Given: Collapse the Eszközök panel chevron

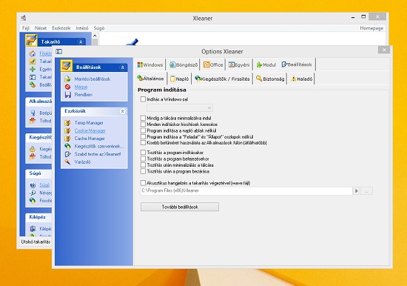Looking at the screenshot, I should click(122, 111).
